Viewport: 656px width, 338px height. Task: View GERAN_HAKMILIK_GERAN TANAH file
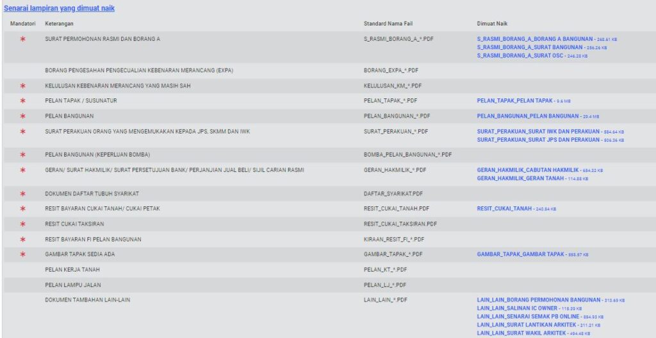pos(521,178)
